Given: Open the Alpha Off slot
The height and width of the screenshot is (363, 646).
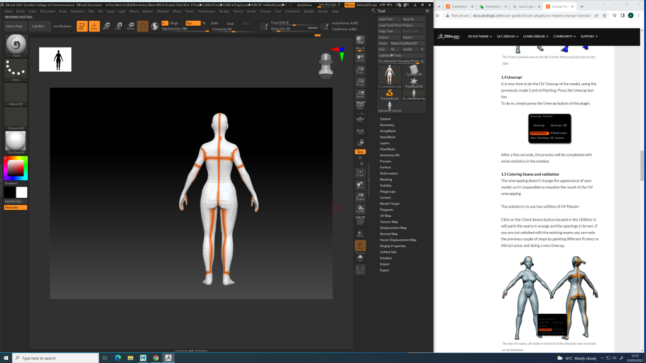Looking at the screenshot, I should [16, 93].
